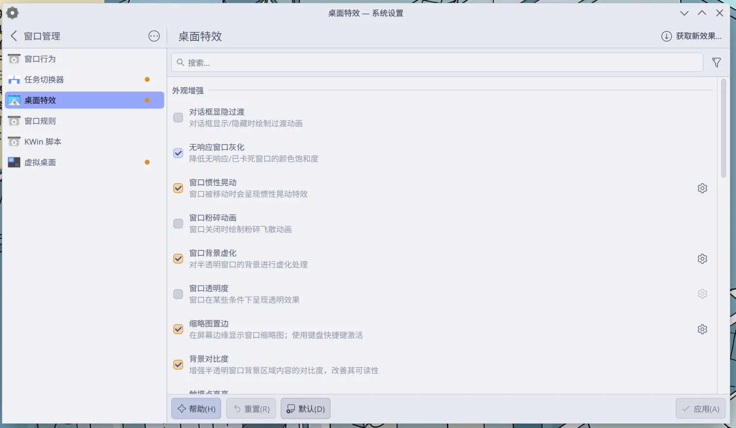Uncheck the 无响应窗口灰化 checkbox
Image resolution: width=736 pixels, height=428 pixels.
pyautogui.click(x=178, y=153)
